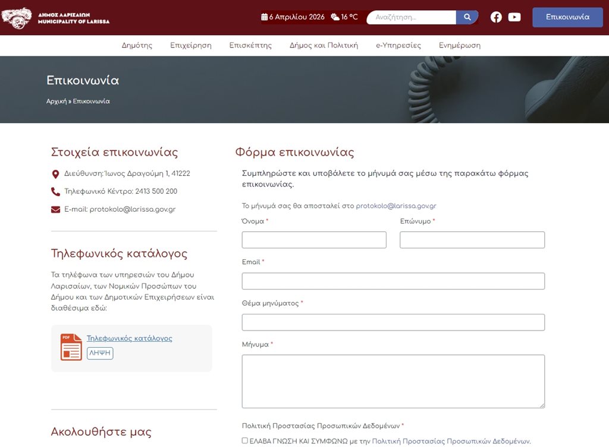Open the Επιχείρηση menu item
Viewport: 609px width, 447px height.
click(x=190, y=45)
